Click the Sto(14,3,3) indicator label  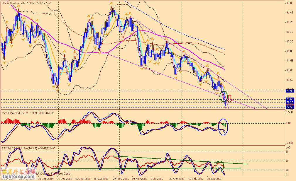pos(31,148)
